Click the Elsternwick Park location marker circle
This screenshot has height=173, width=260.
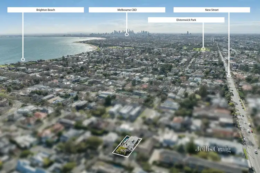click(x=203, y=49)
